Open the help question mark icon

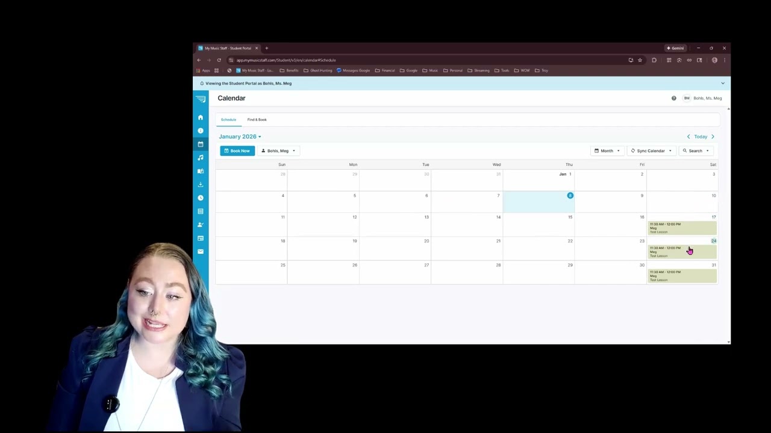(673, 98)
